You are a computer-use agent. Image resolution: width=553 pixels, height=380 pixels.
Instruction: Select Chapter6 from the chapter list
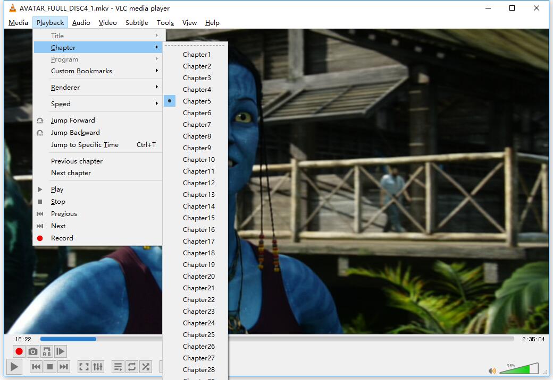pos(196,113)
